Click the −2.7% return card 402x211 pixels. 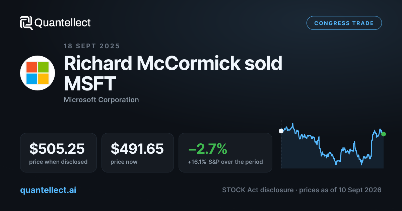click(225, 153)
